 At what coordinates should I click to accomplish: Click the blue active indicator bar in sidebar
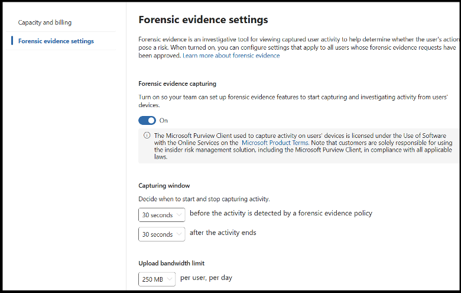pos(12,41)
